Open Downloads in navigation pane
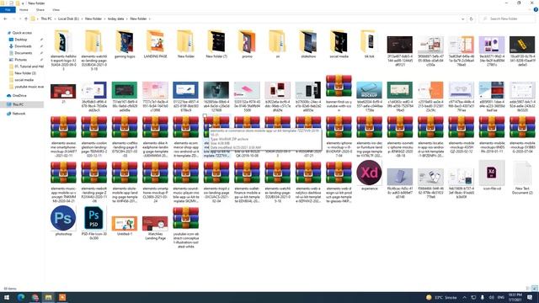 click(x=23, y=46)
